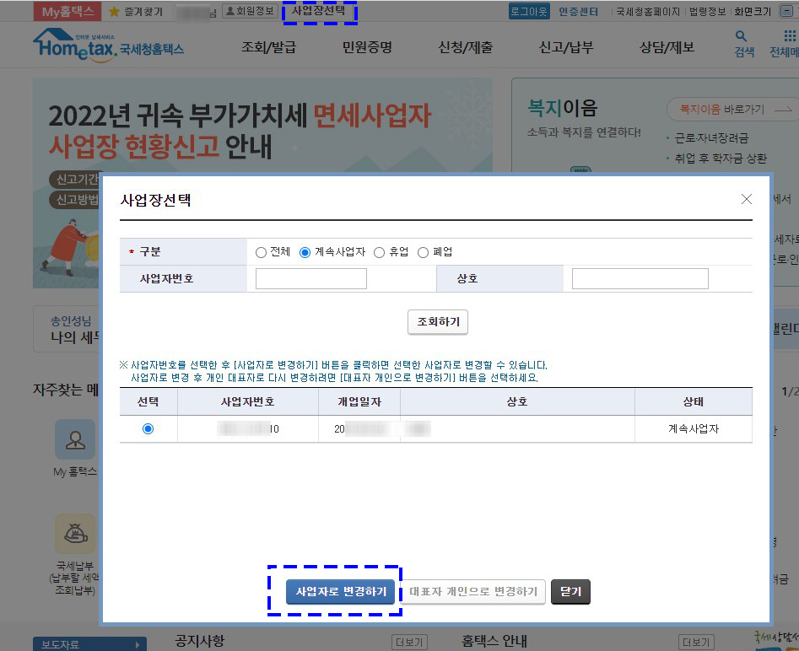Select the 폐업 radio button
This screenshot has height=651, width=799.
pos(423,253)
